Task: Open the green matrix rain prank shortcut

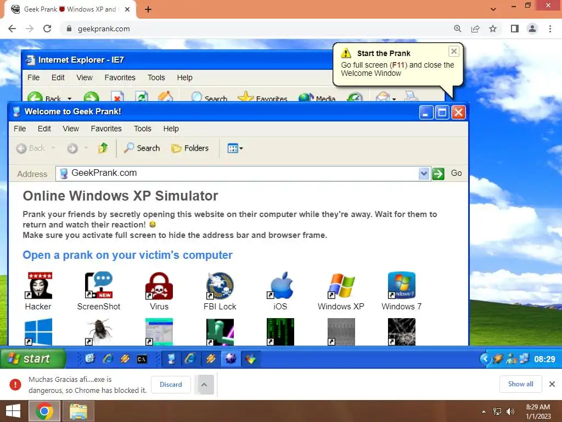Action: point(280,331)
